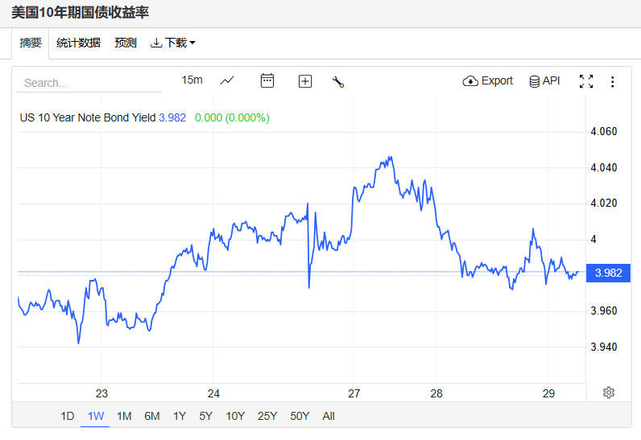The height and width of the screenshot is (440, 641).
Task: Click the chart Search input field
Action: click(x=89, y=83)
